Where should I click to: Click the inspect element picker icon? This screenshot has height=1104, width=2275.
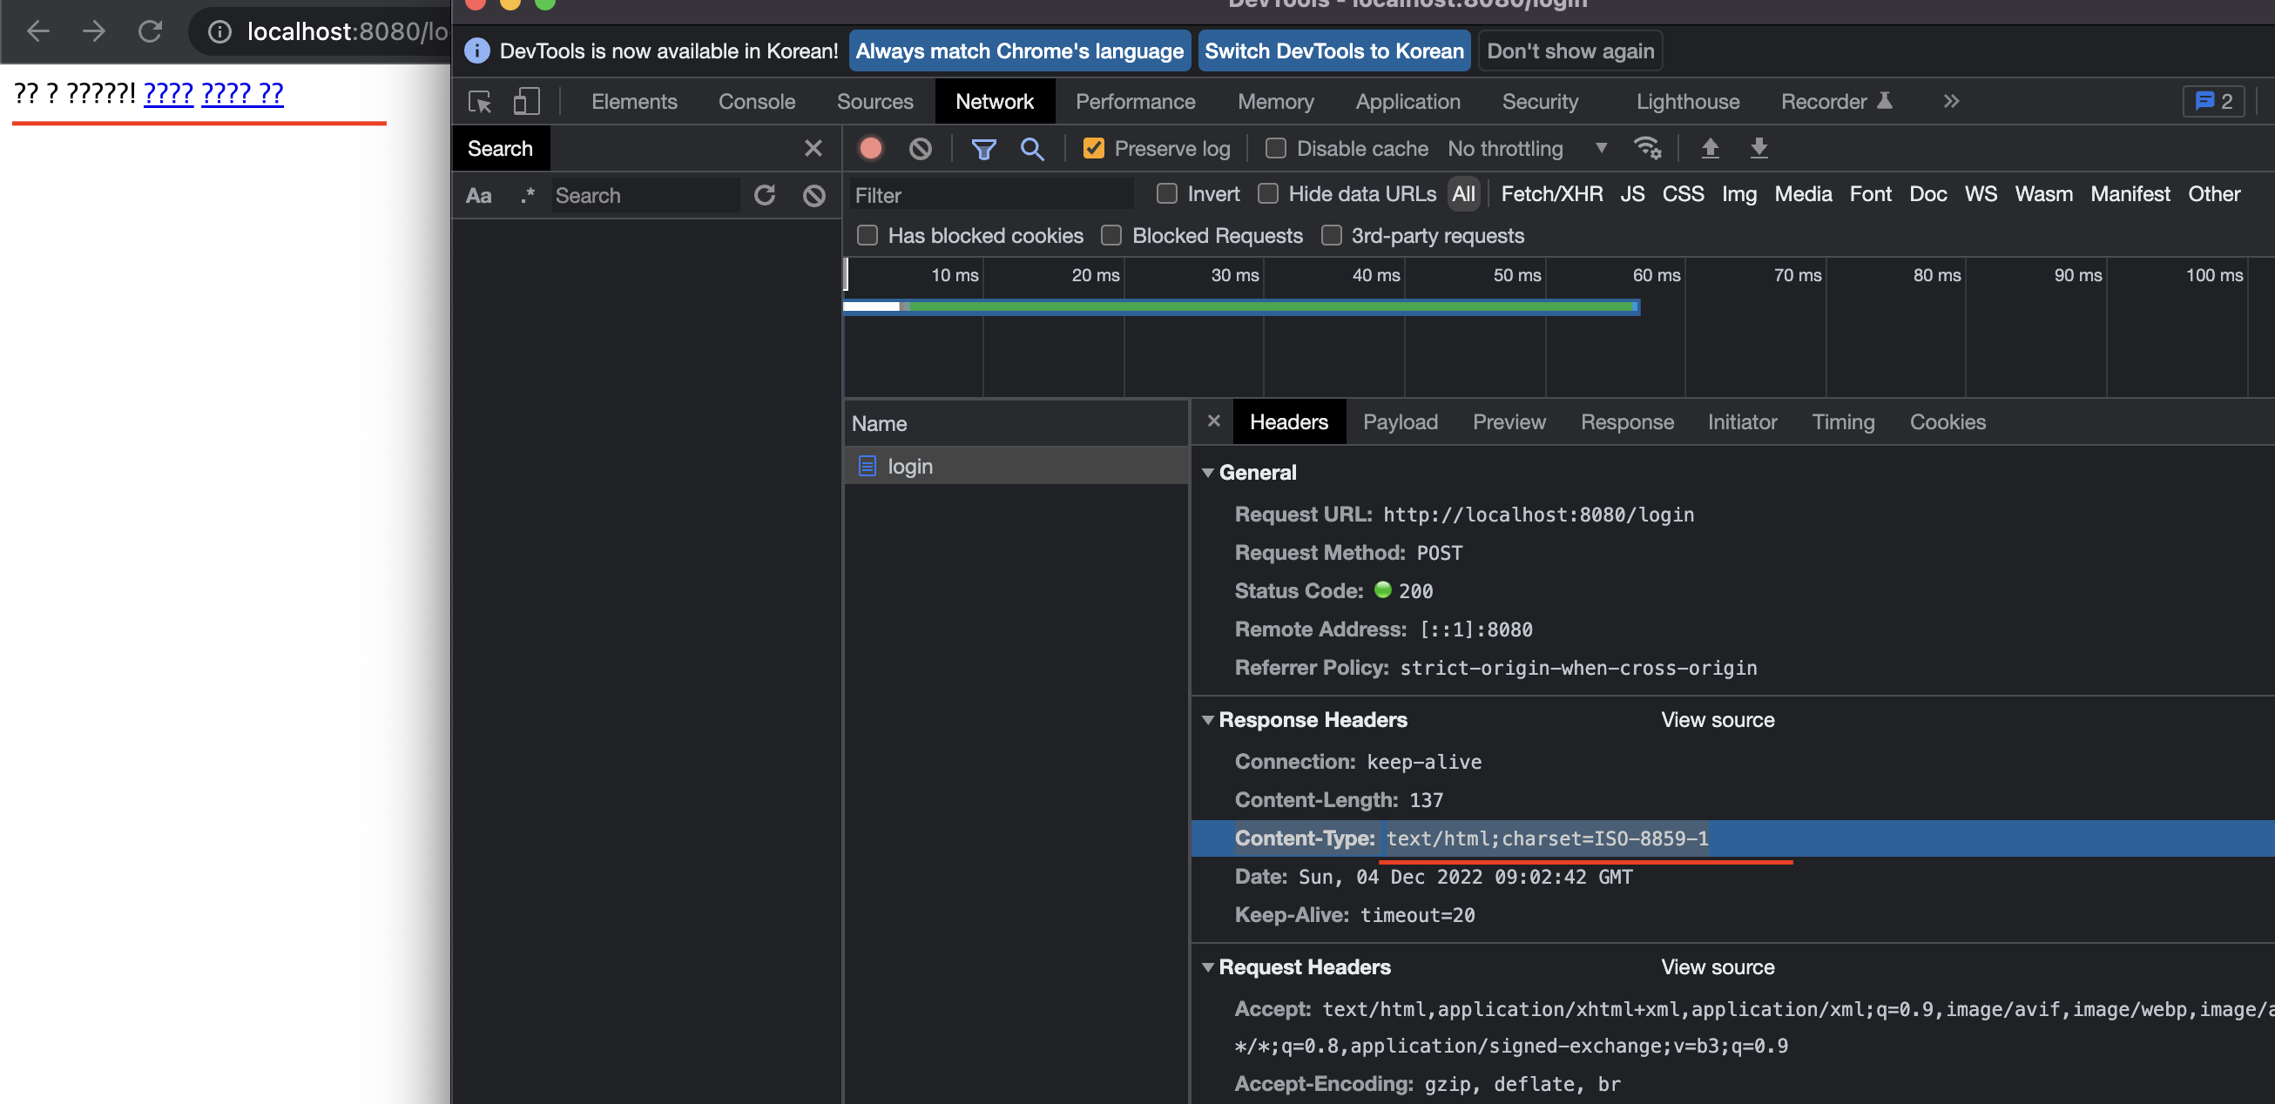point(480,103)
